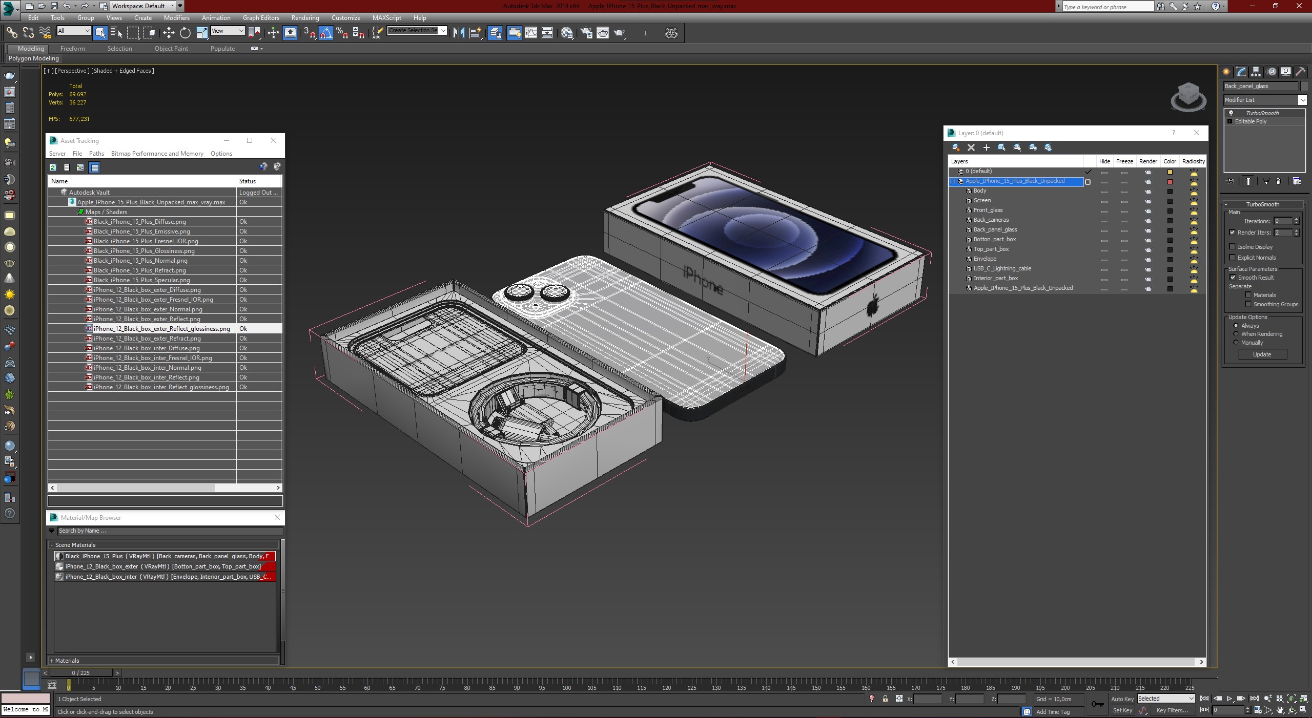Uncheck Smooth Result checkbox
1312x718 pixels.
point(1233,278)
